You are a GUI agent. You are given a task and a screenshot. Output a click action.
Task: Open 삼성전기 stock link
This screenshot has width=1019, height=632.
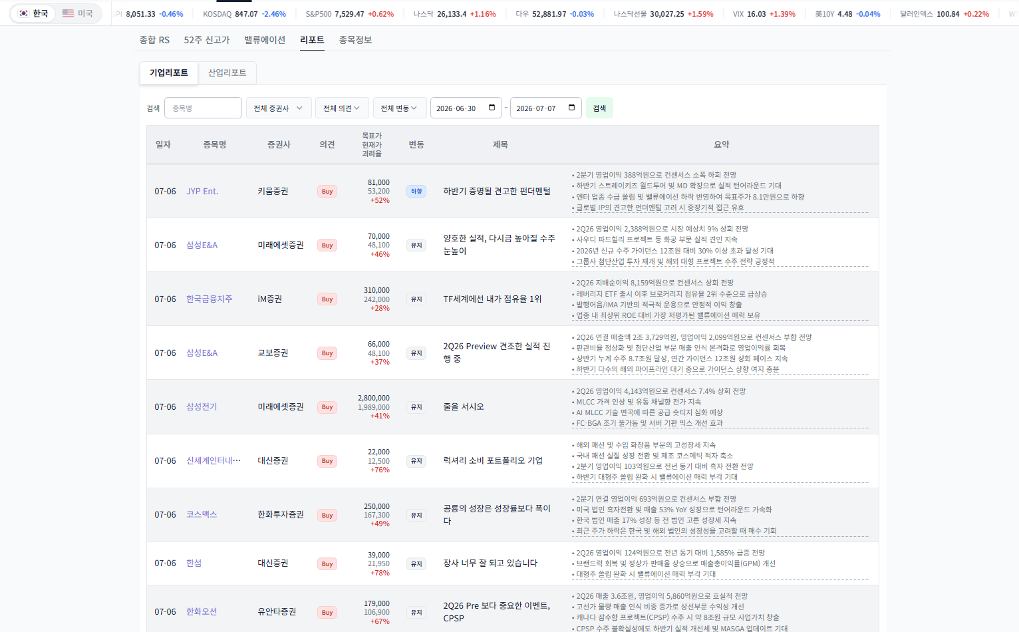point(202,406)
